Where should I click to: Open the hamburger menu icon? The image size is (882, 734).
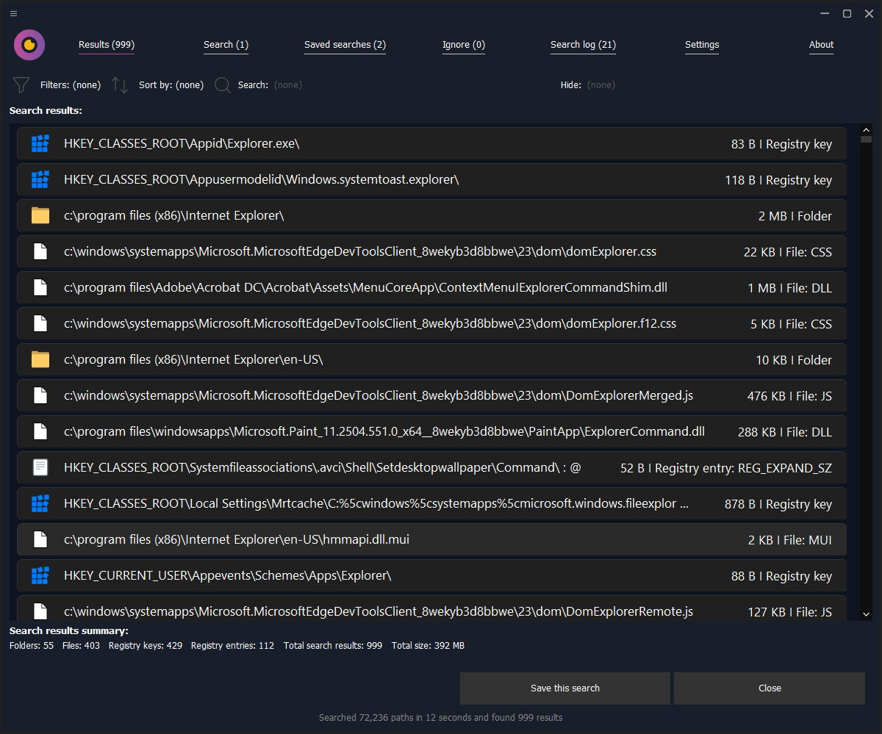[14, 14]
